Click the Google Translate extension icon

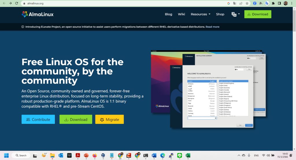(267, 3)
